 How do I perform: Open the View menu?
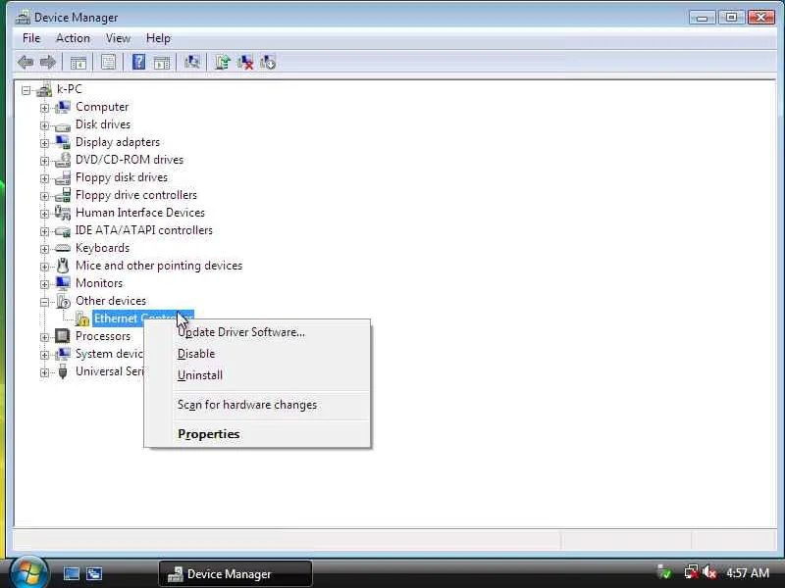tap(118, 38)
